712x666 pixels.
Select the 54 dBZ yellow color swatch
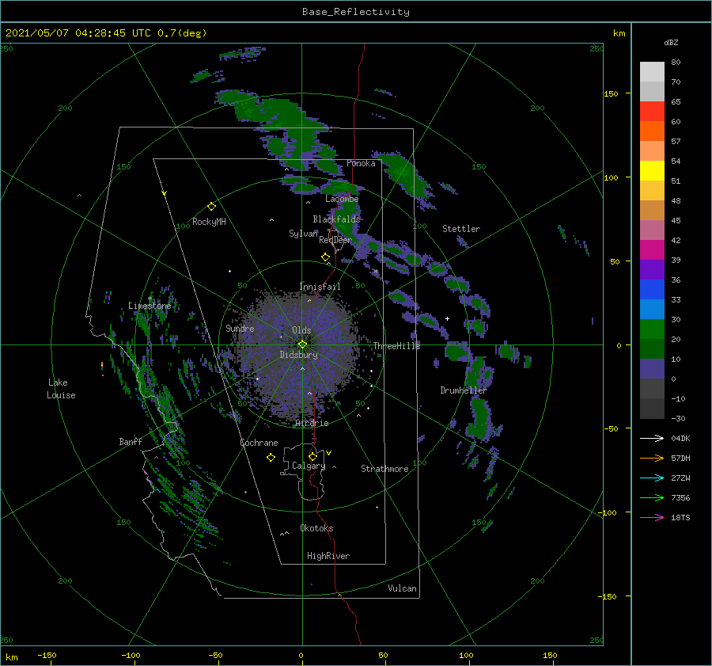click(x=652, y=170)
